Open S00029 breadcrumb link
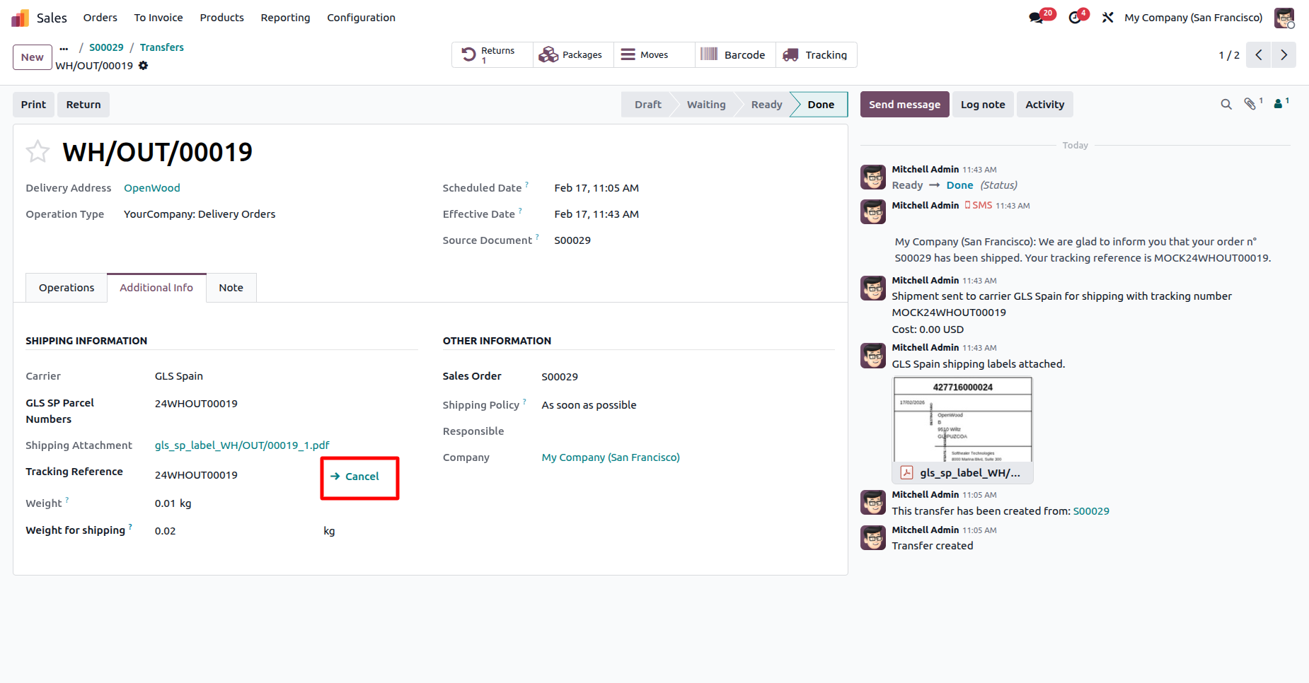The image size is (1309, 683). [106, 47]
